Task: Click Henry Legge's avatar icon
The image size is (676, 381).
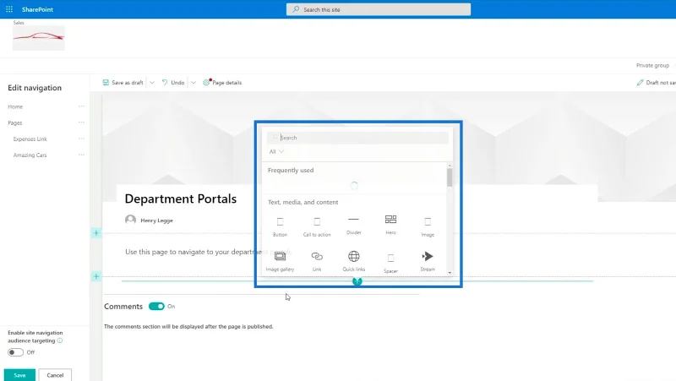Action: click(x=131, y=220)
